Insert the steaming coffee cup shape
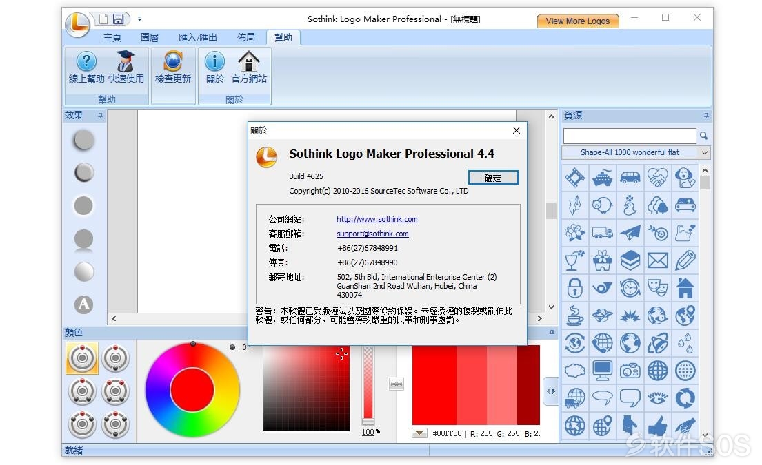The image size is (762, 465). [x=575, y=316]
